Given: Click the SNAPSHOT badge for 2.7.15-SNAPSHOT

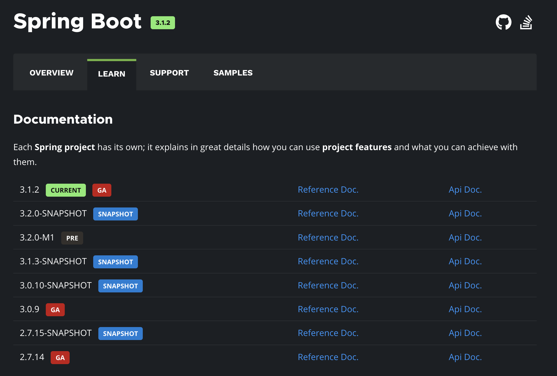Looking at the screenshot, I should pos(120,334).
